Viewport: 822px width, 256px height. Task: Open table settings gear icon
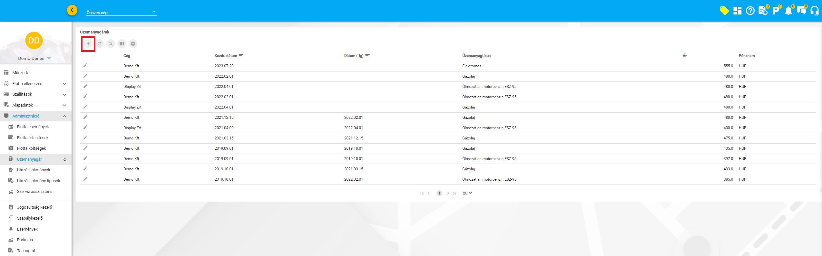(133, 44)
